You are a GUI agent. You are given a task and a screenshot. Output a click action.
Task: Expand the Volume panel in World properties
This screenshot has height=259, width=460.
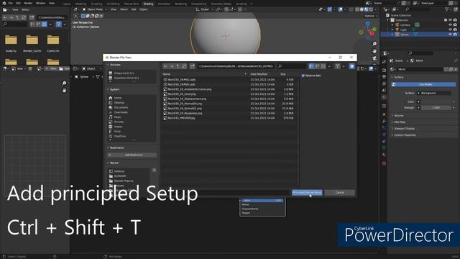coord(398,116)
